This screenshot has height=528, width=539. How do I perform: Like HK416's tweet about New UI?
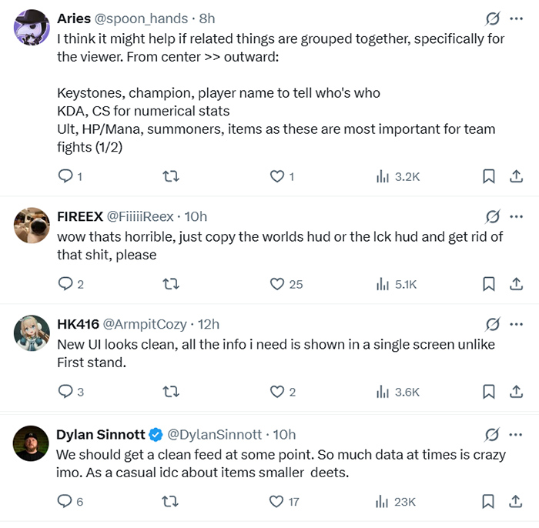[277, 392]
